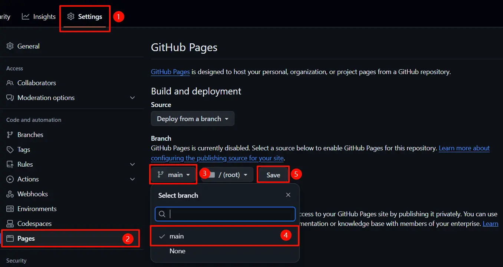Click the Webhooks icon

pos(10,194)
